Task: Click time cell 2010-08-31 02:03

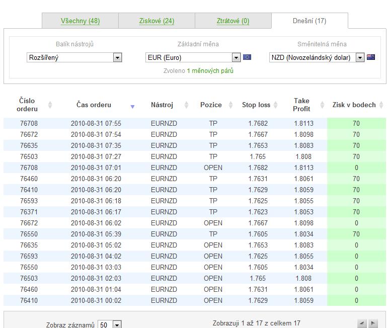Action: pyautogui.click(x=96, y=279)
